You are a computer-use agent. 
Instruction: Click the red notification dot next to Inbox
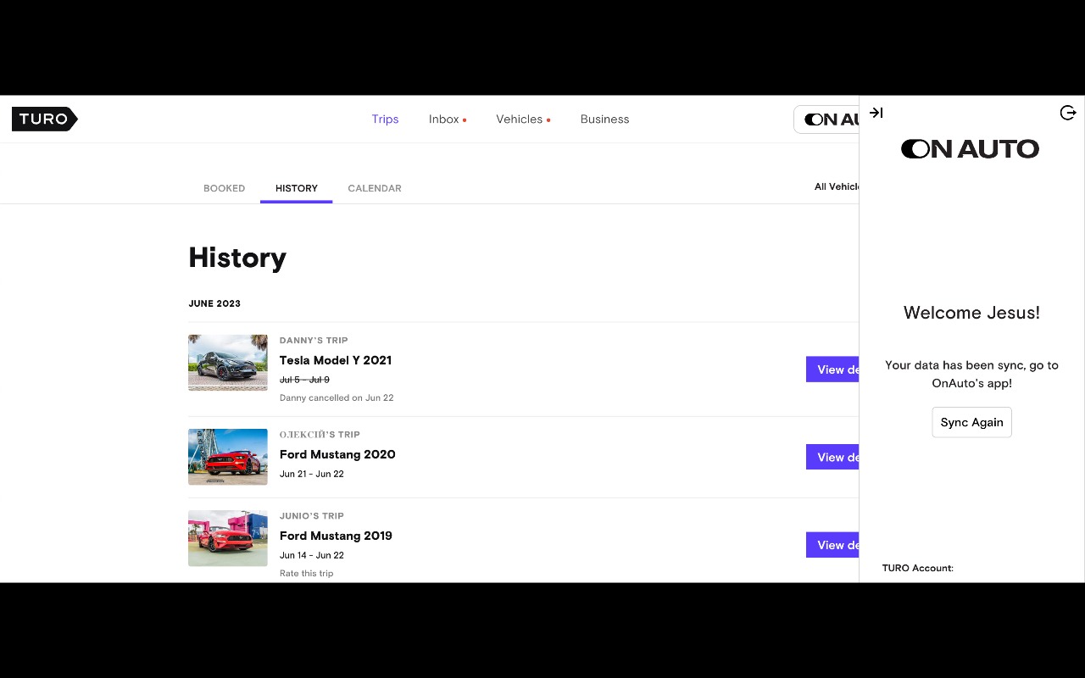click(x=464, y=120)
